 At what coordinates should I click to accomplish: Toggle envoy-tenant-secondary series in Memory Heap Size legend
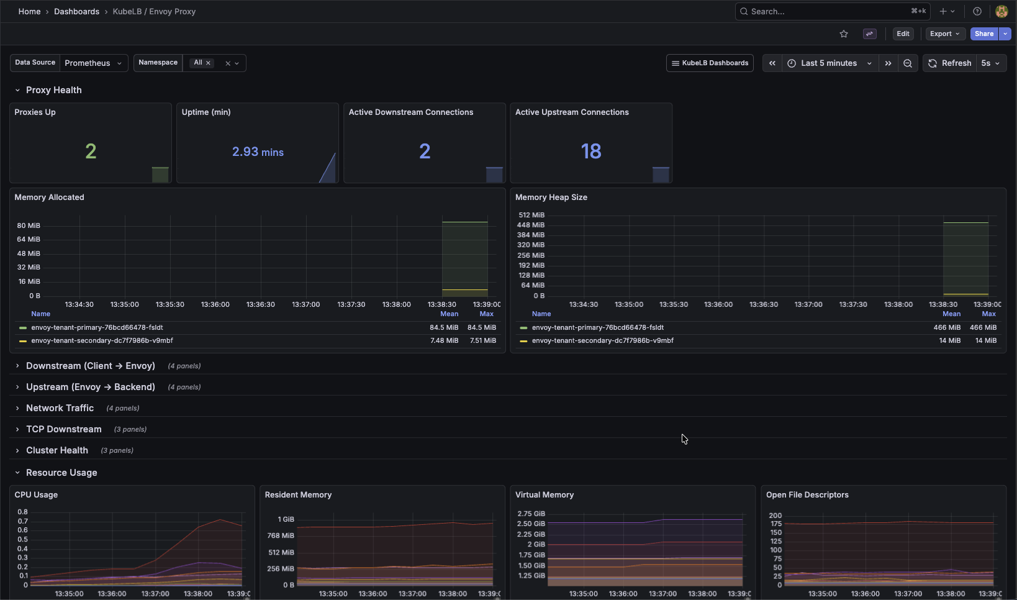coord(603,340)
